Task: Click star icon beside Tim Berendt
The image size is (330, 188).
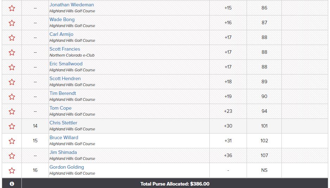Action: pos(12,97)
